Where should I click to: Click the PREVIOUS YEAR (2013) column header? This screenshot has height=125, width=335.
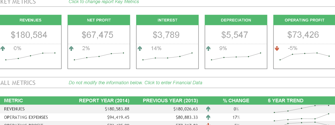pos(170,101)
